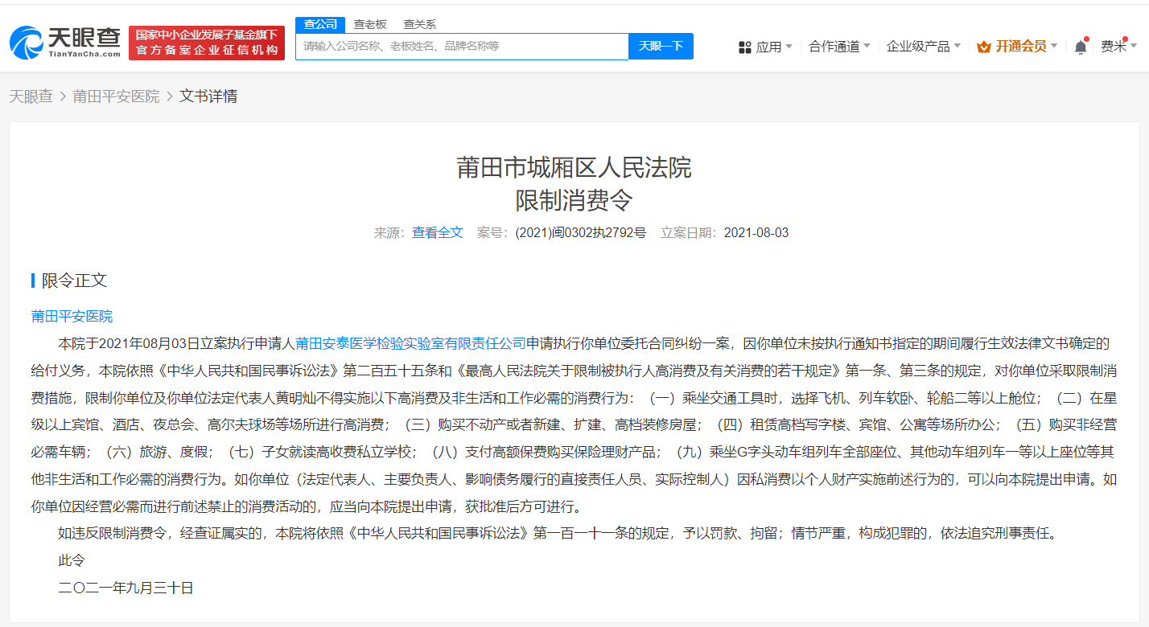Open the notification bell icon
The height and width of the screenshot is (627, 1149).
(1080, 47)
